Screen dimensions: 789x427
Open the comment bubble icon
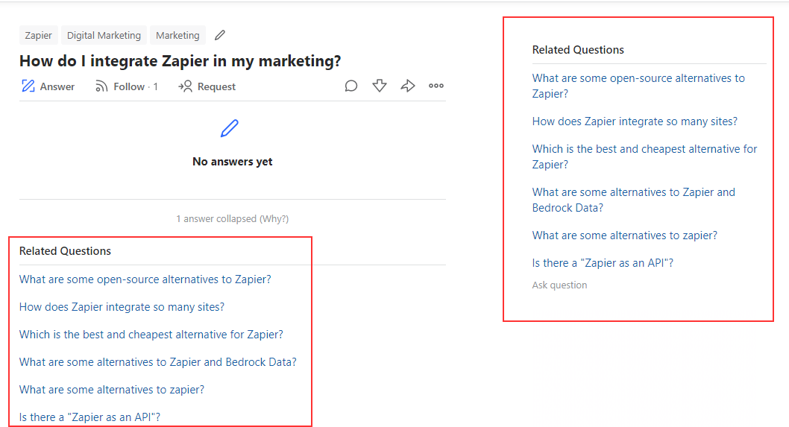[351, 86]
